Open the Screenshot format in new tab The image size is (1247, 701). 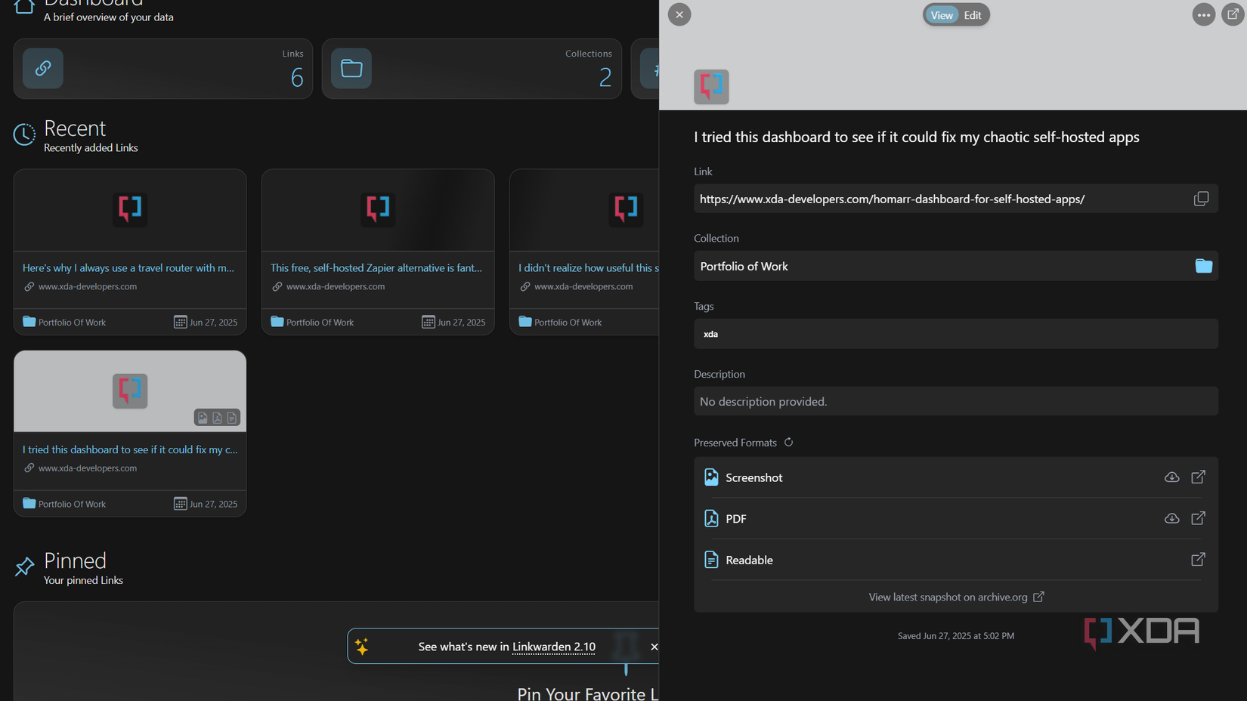pyautogui.click(x=1198, y=477)
